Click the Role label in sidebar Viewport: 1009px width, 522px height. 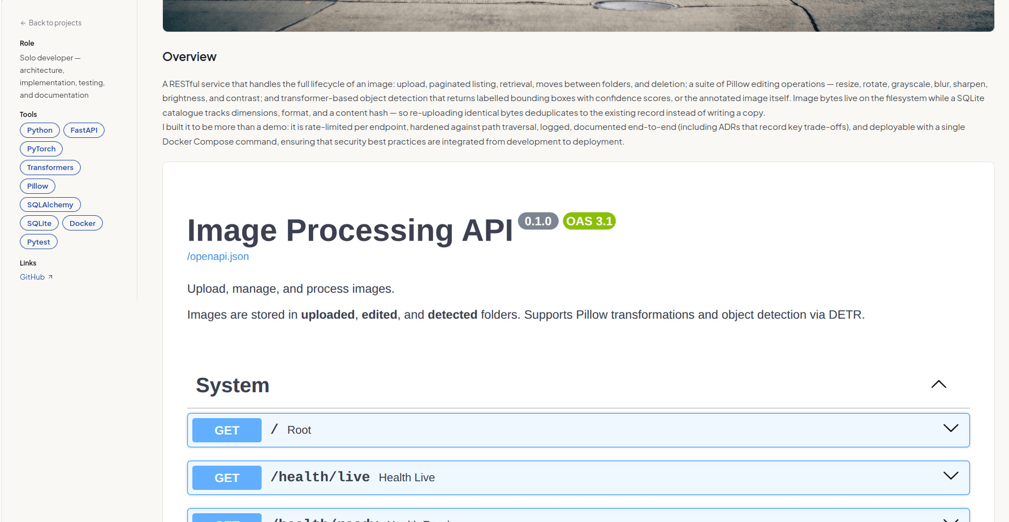pyautogui.click(x=27, y=43)
